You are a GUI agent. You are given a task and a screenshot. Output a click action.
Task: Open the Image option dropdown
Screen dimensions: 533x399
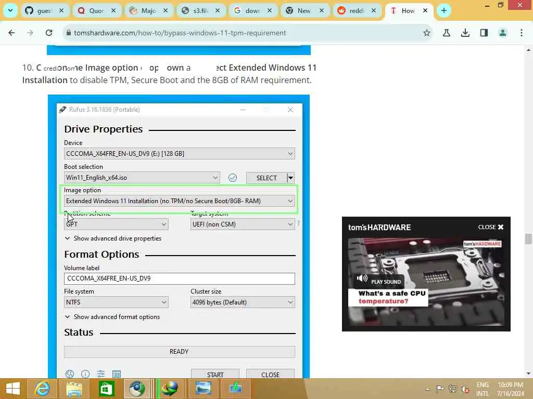coord(179,201)
